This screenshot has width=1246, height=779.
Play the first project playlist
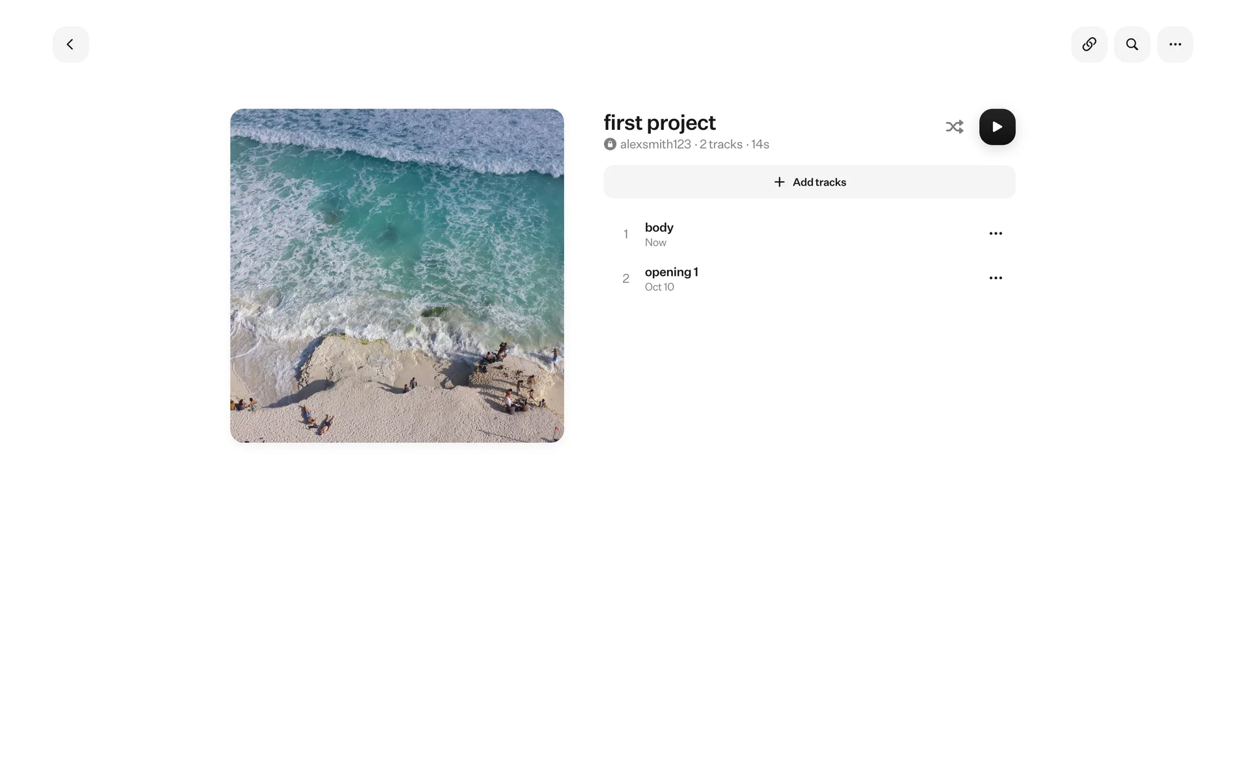click(997, 127)
